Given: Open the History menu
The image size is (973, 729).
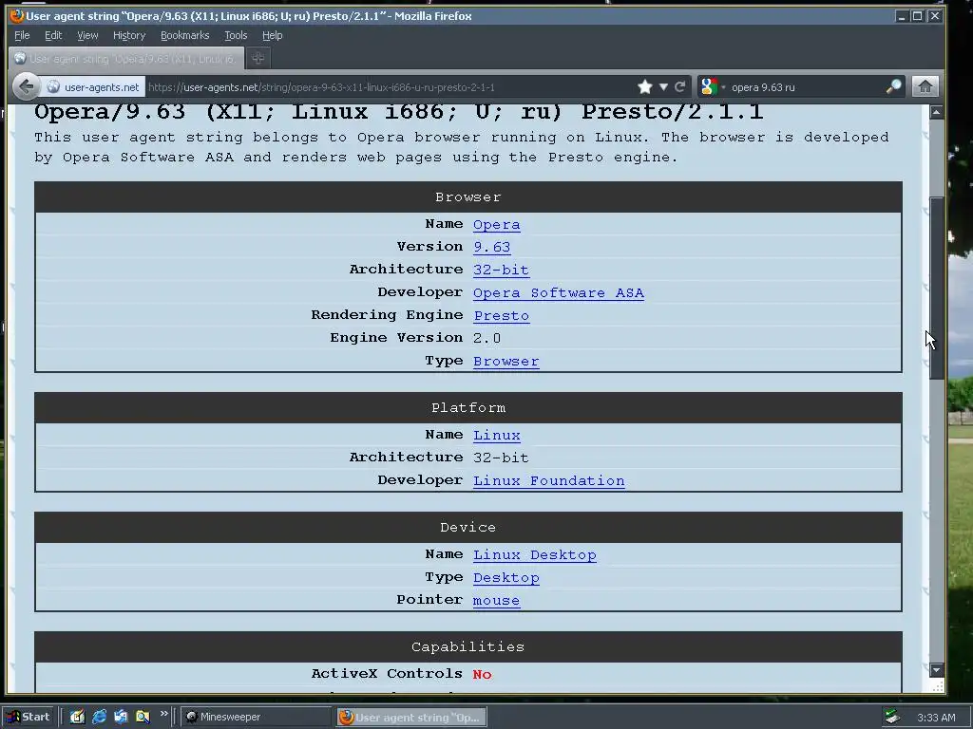Looking at the screenshot, I should [129, 35].
